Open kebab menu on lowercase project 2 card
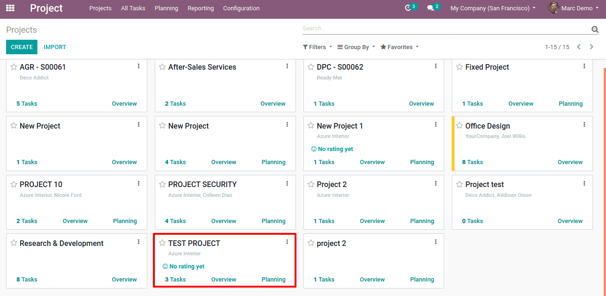 coord(436,242)
